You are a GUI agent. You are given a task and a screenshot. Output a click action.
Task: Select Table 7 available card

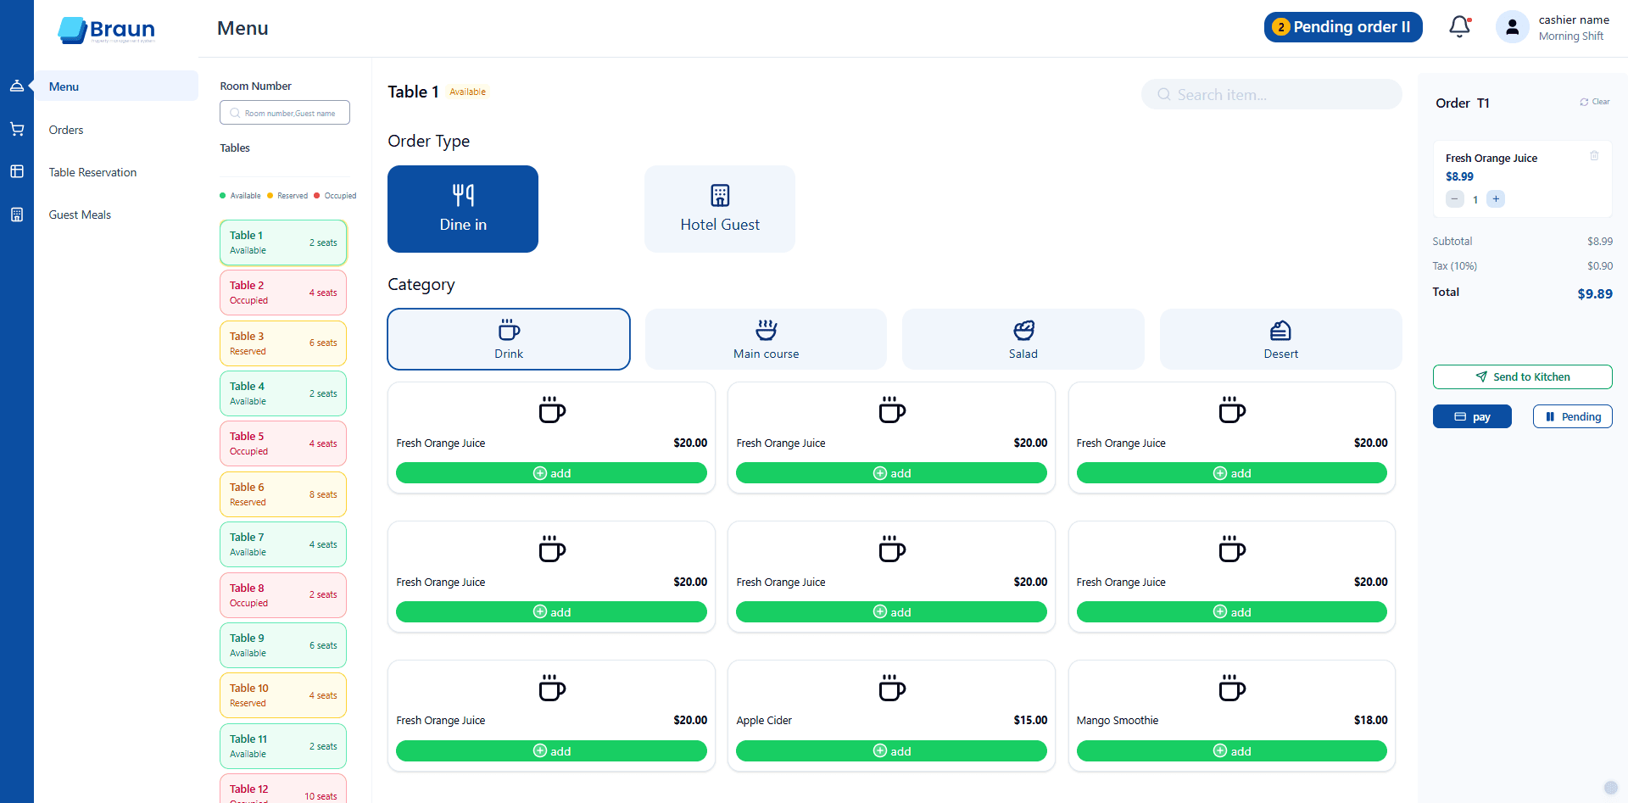[283, 544]
